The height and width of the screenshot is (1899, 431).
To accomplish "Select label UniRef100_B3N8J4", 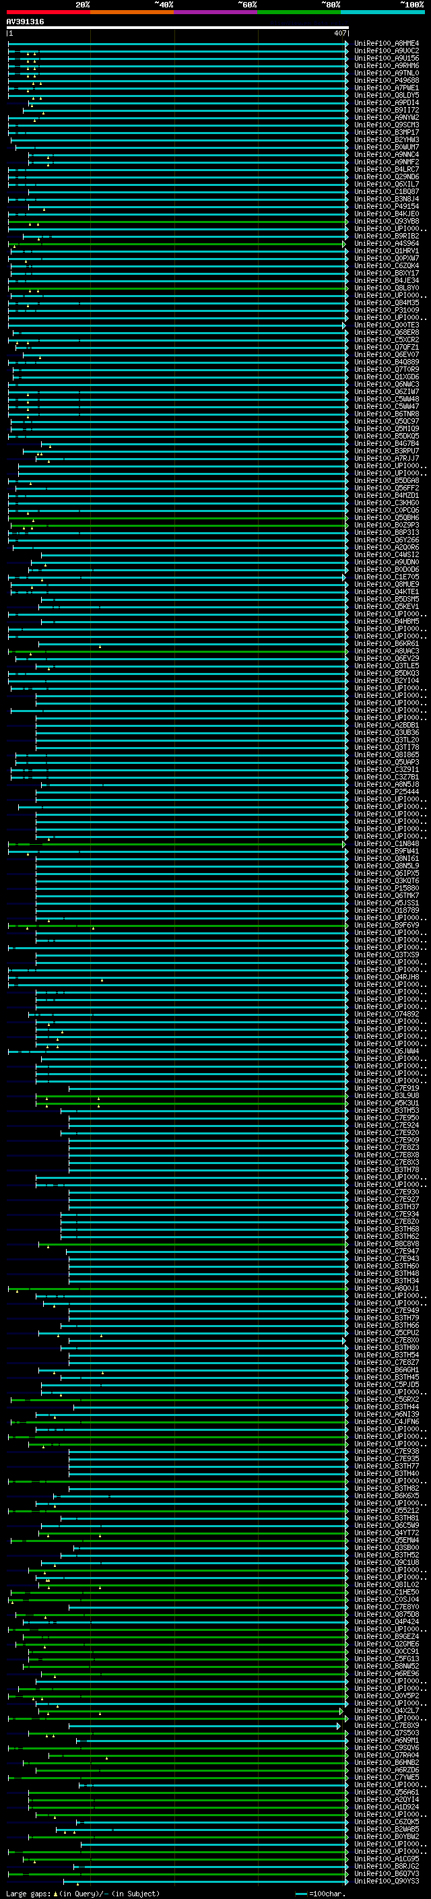I will tap(387, 199).
